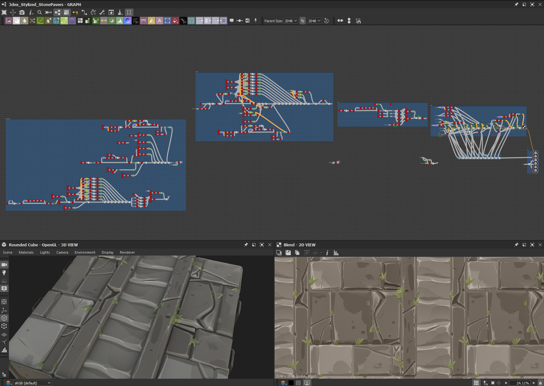Open the Renderer menu in 3D view
The image size is (544, 386).
127,253
